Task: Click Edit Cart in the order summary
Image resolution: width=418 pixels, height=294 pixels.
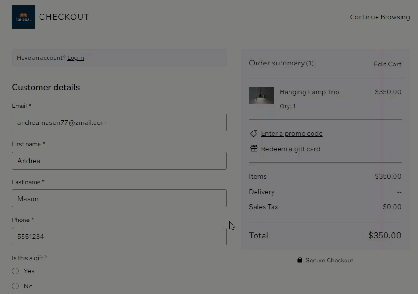Action: (387, 64)
